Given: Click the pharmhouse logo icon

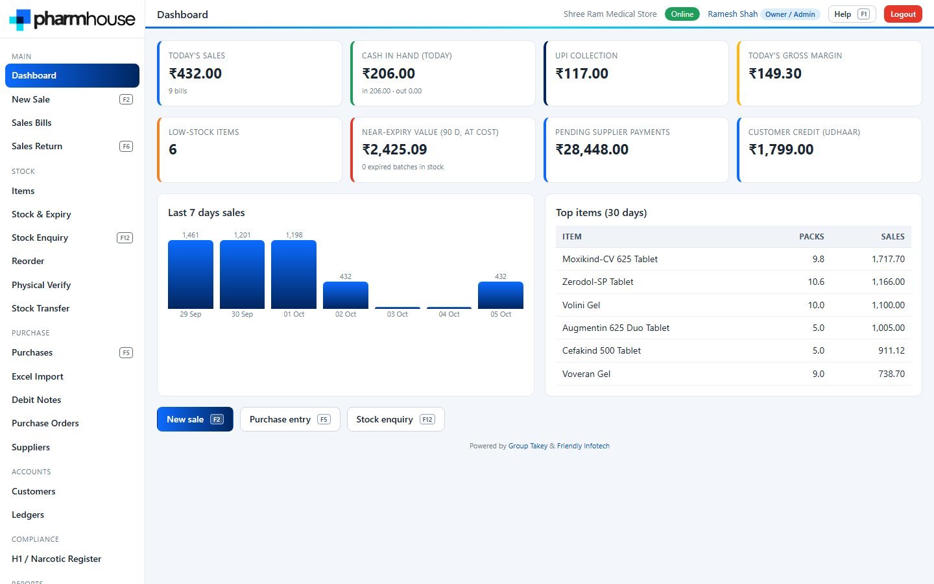Looking at the screenshot, I should click(20, 19).
